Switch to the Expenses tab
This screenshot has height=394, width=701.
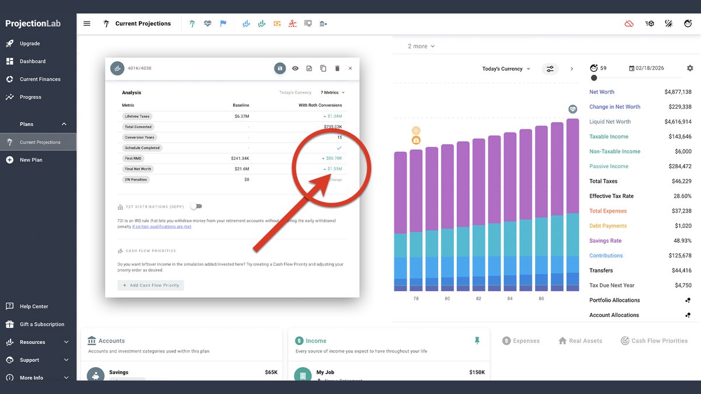point(520,341)
